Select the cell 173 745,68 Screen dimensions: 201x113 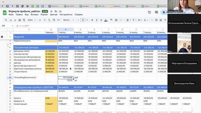66,78
